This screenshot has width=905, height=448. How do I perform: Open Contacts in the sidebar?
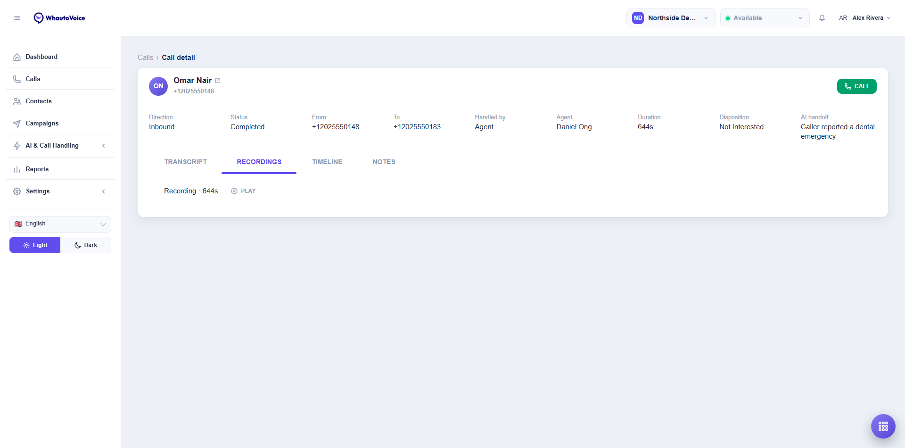60,101
